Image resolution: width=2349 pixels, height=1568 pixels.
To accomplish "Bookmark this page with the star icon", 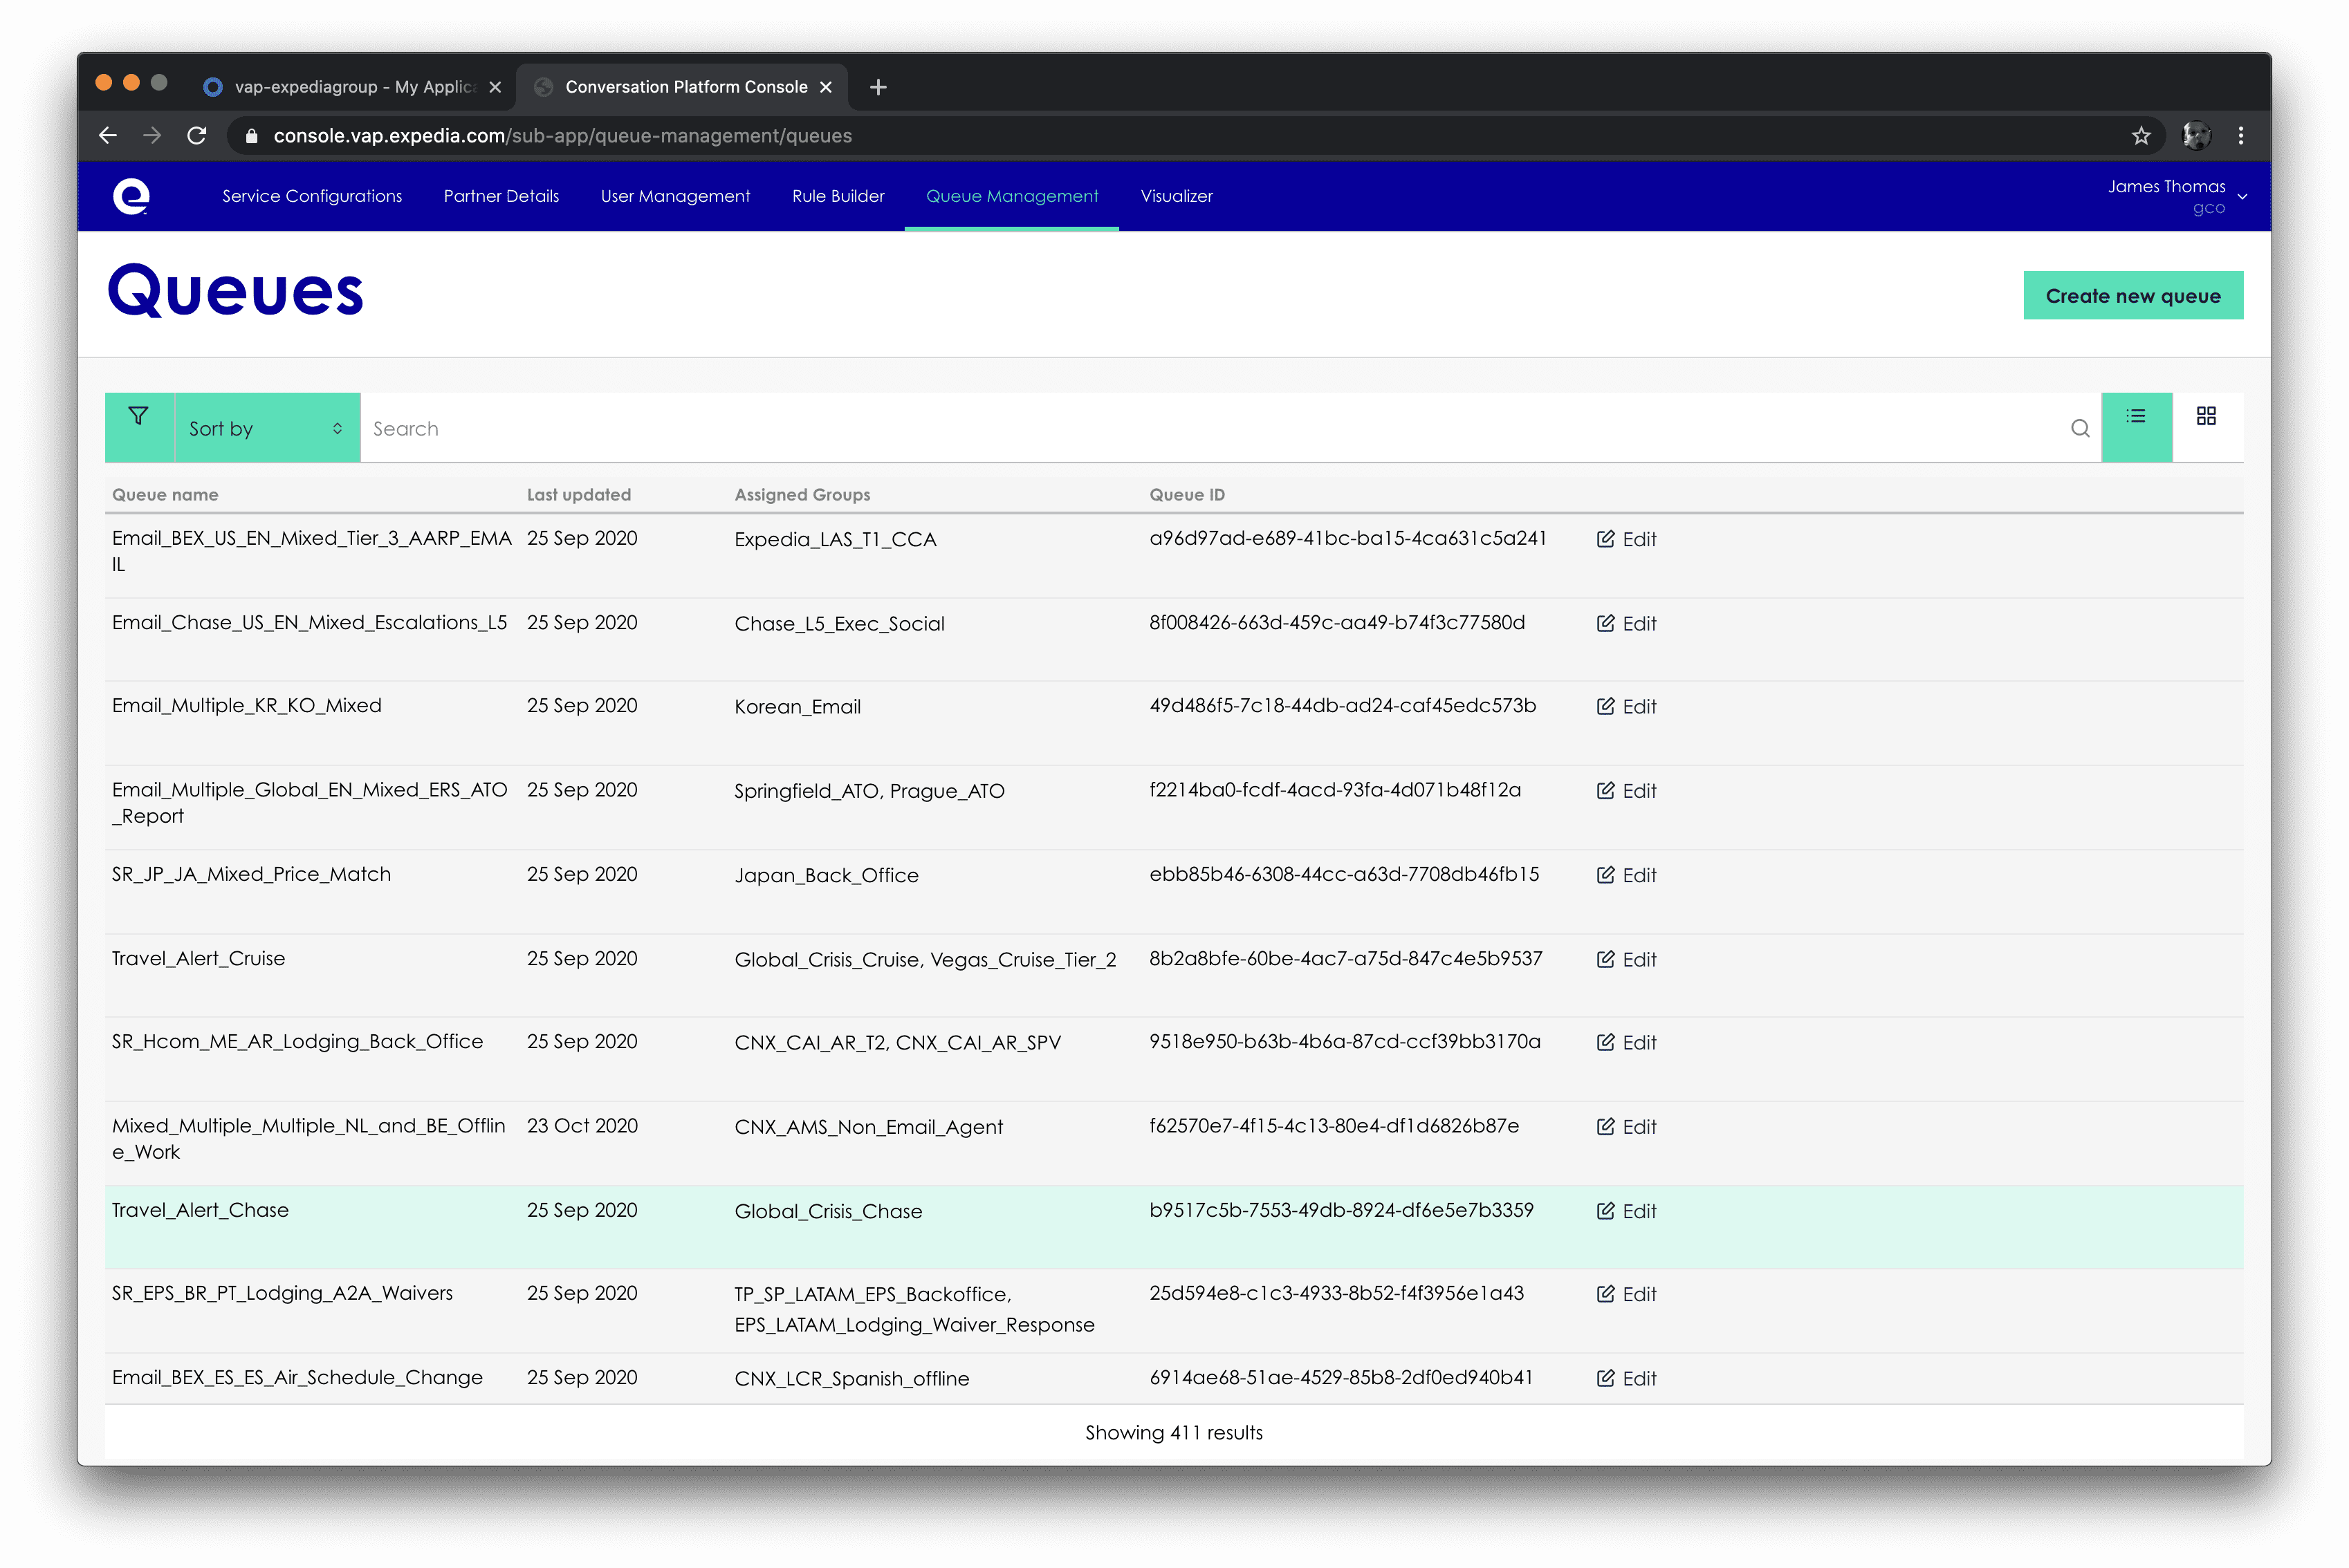I will 2141,136.
